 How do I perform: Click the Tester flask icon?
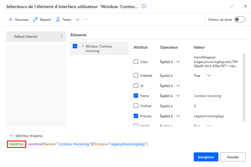pos(58,19)
